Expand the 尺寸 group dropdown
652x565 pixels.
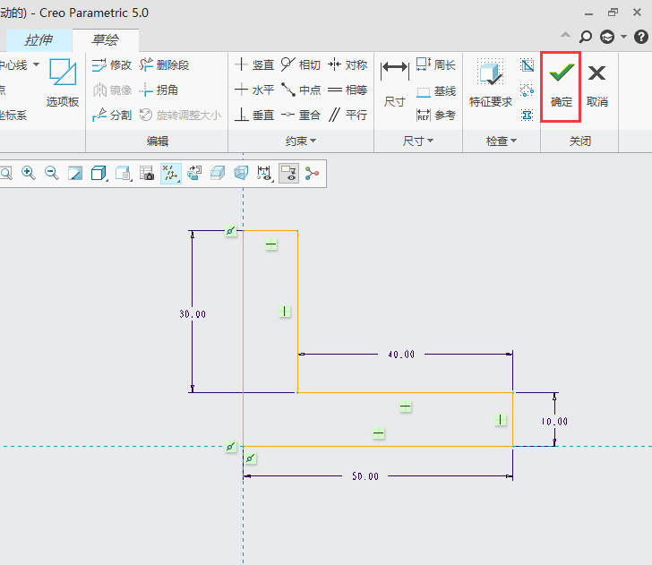tap(418, 141)
